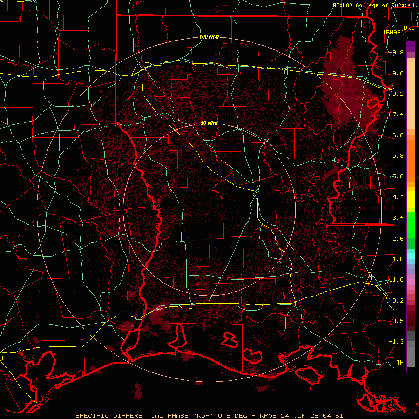Image resolution: width=419 pixels, height=419 pixels.
Task: Click the -1.3 value on color scale
Action: pyautogui.click(x=396, y=342)
